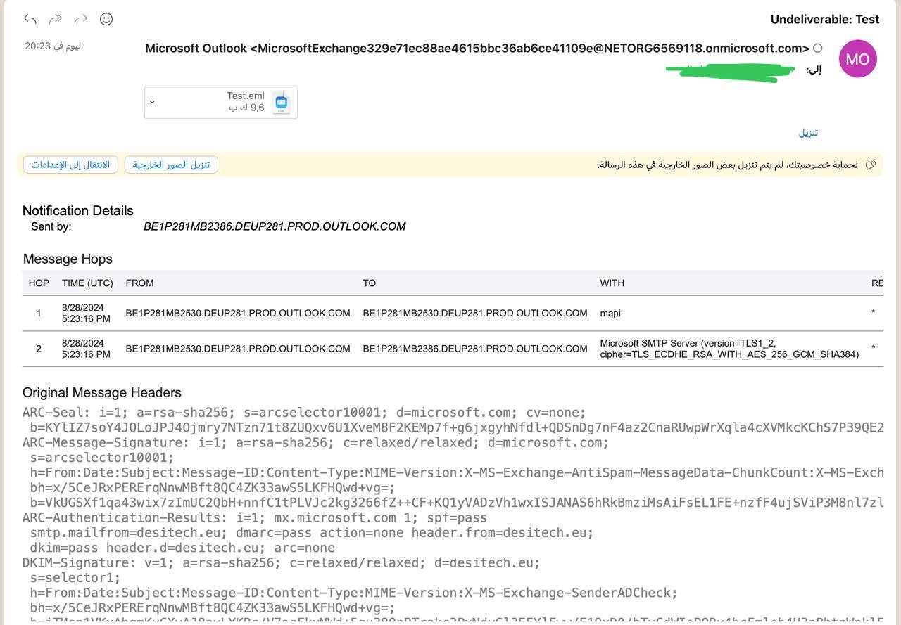
Task: Click Sent by server BE1P281MB2386.DEUP281.PROD.OUTLOOK.COM
Action: click(x=275, y=226)
